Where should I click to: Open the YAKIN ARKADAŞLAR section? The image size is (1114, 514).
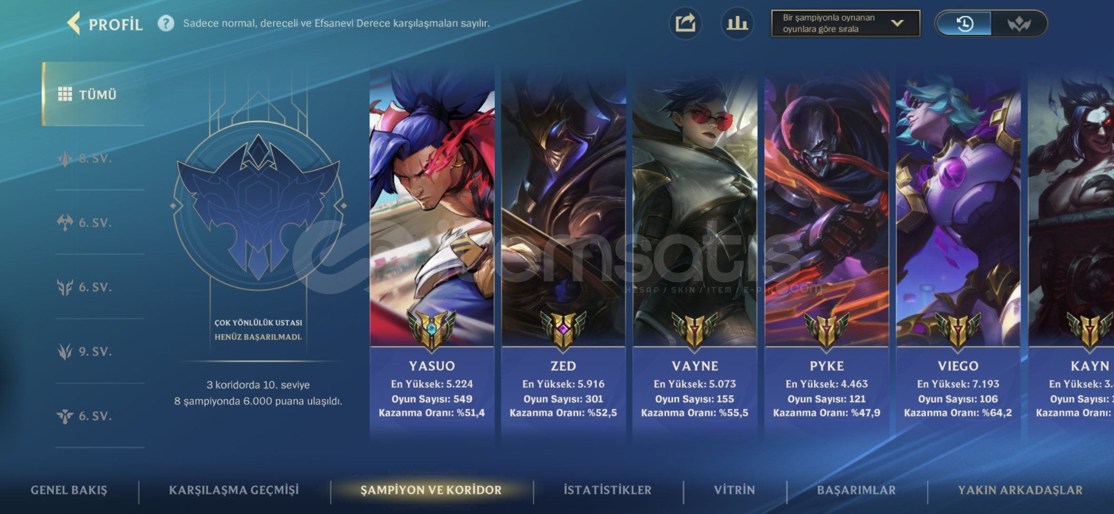[x=1020, y=490]
